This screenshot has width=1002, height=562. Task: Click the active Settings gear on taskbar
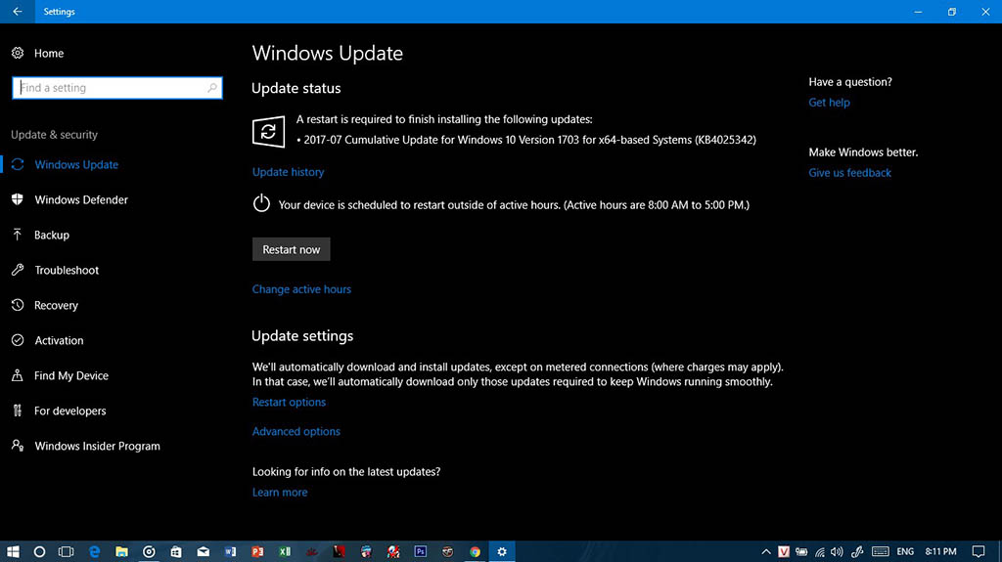502,551
